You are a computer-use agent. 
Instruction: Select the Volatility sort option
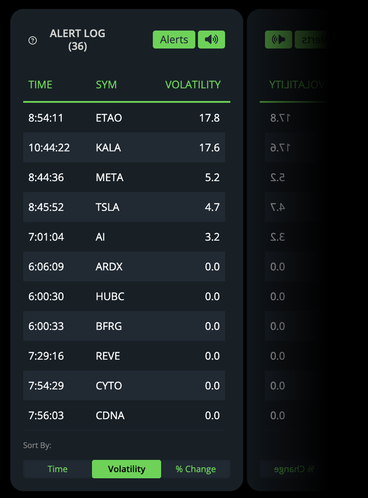tap(126, 469)
